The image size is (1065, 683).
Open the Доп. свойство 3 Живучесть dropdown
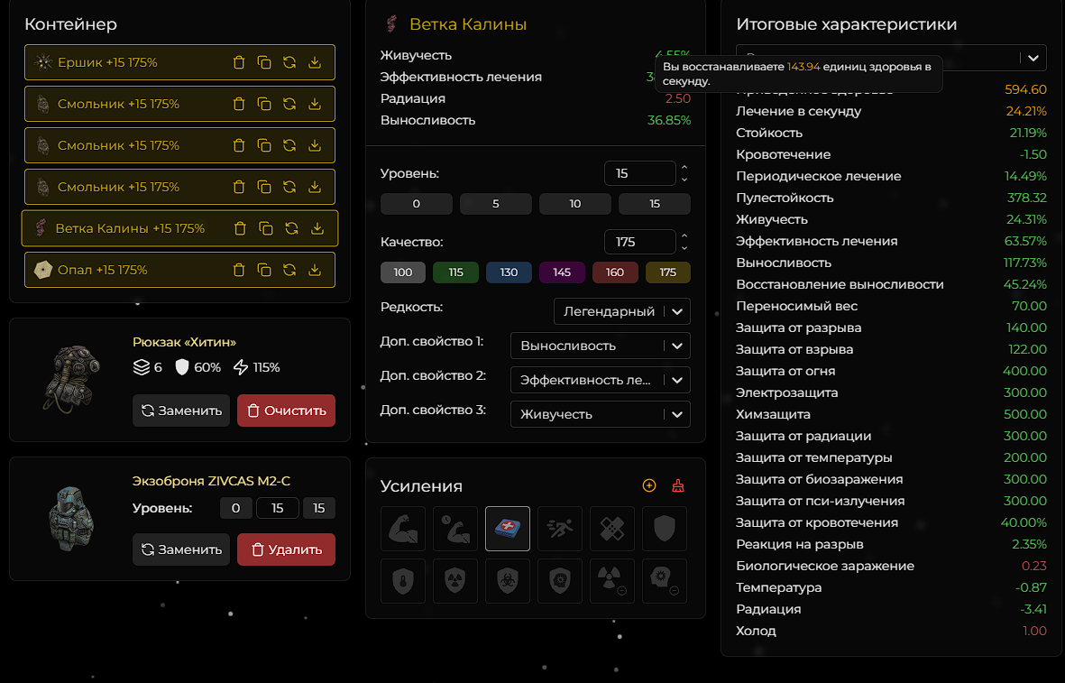pos(600,414)
